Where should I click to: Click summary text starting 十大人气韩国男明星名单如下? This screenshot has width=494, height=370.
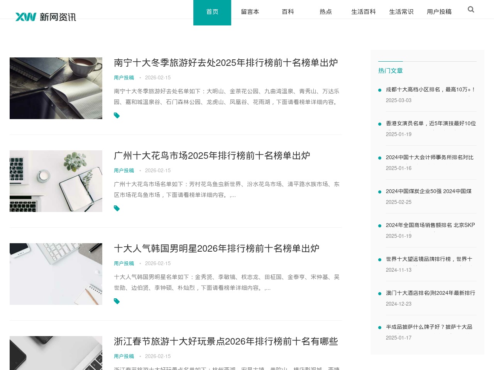[227, 283]
